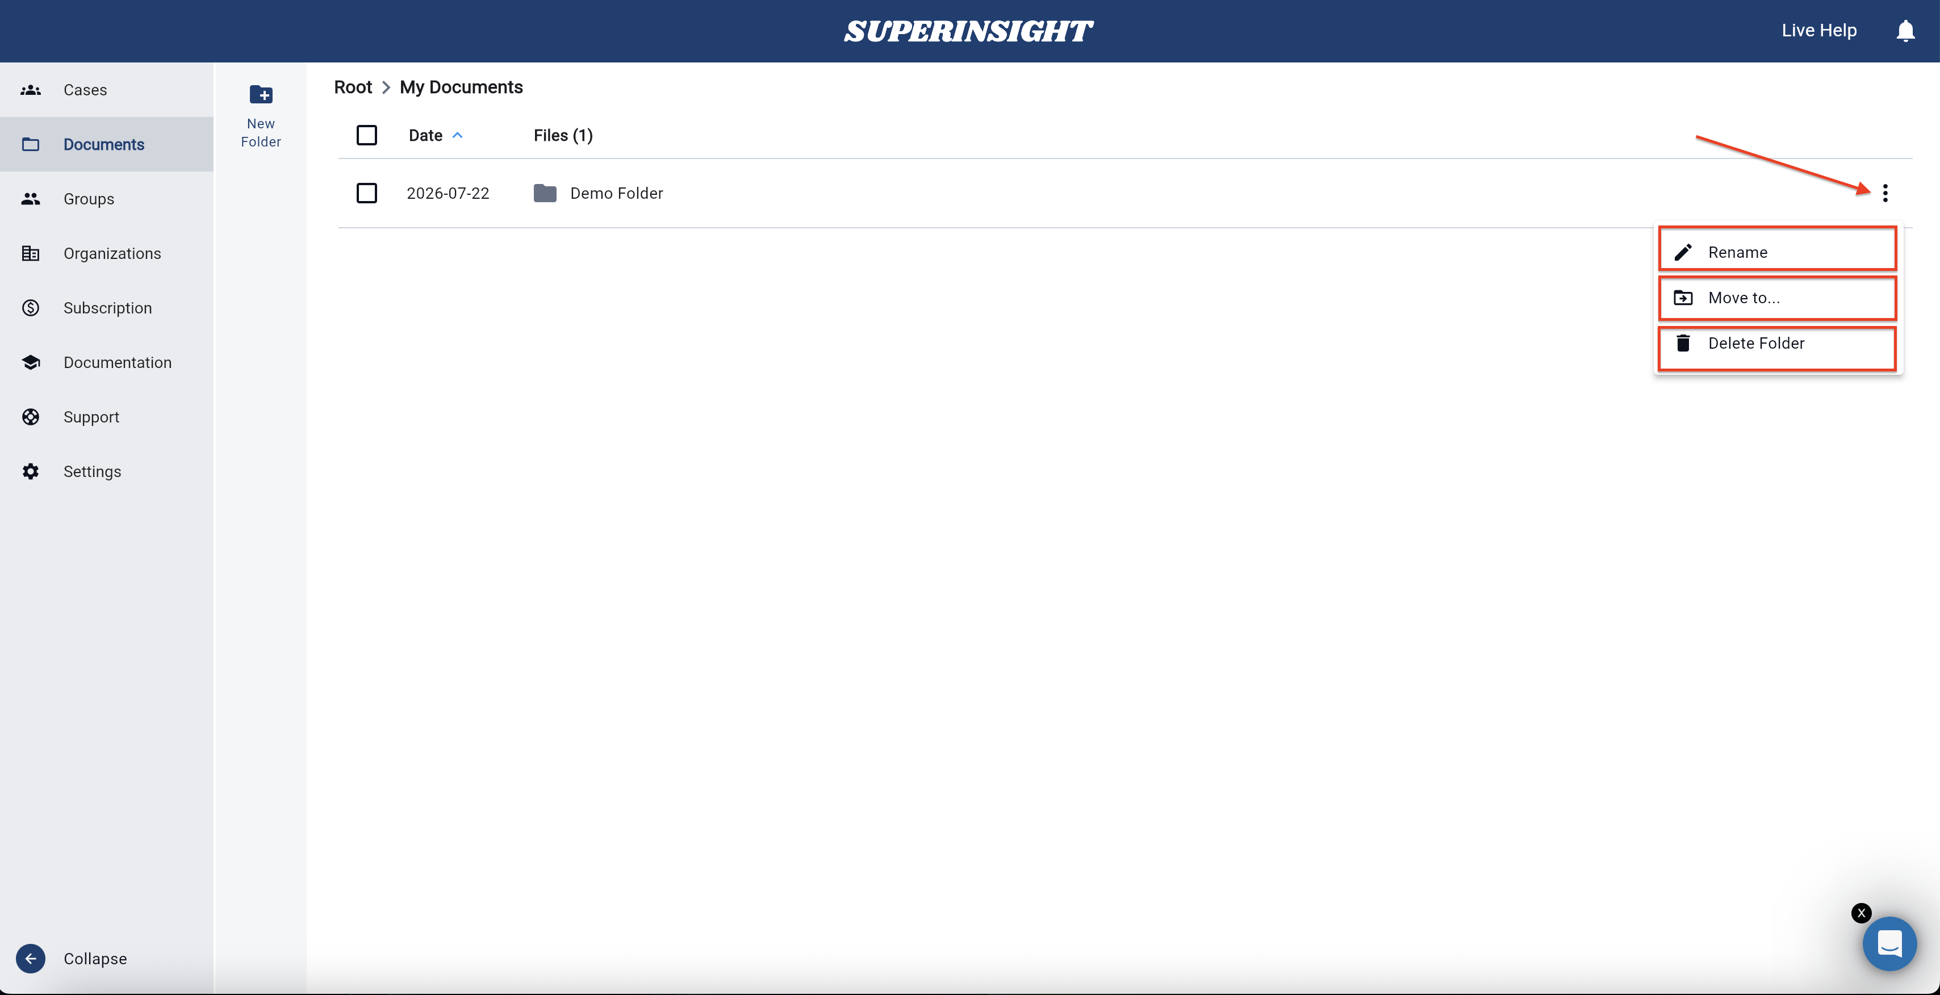Click My Documents in the breadcrumb
The image size is (1940, 995).
461,87
